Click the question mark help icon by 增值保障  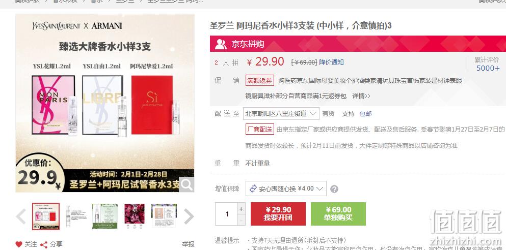click(x=334, y=189)
